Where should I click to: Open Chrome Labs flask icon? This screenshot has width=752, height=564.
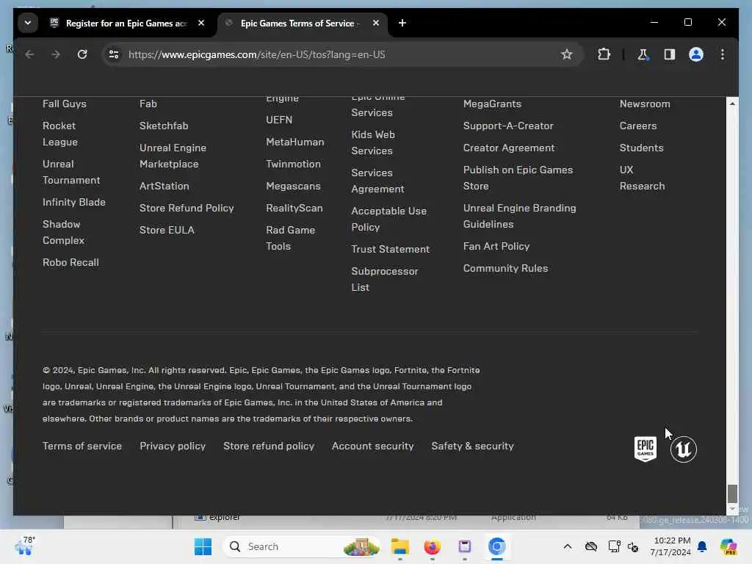click(643, 54)
